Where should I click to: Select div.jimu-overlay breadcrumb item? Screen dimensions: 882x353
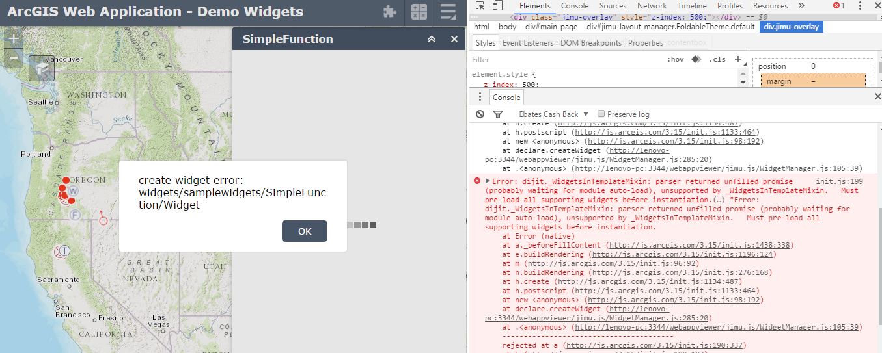[x=791, y=27]
